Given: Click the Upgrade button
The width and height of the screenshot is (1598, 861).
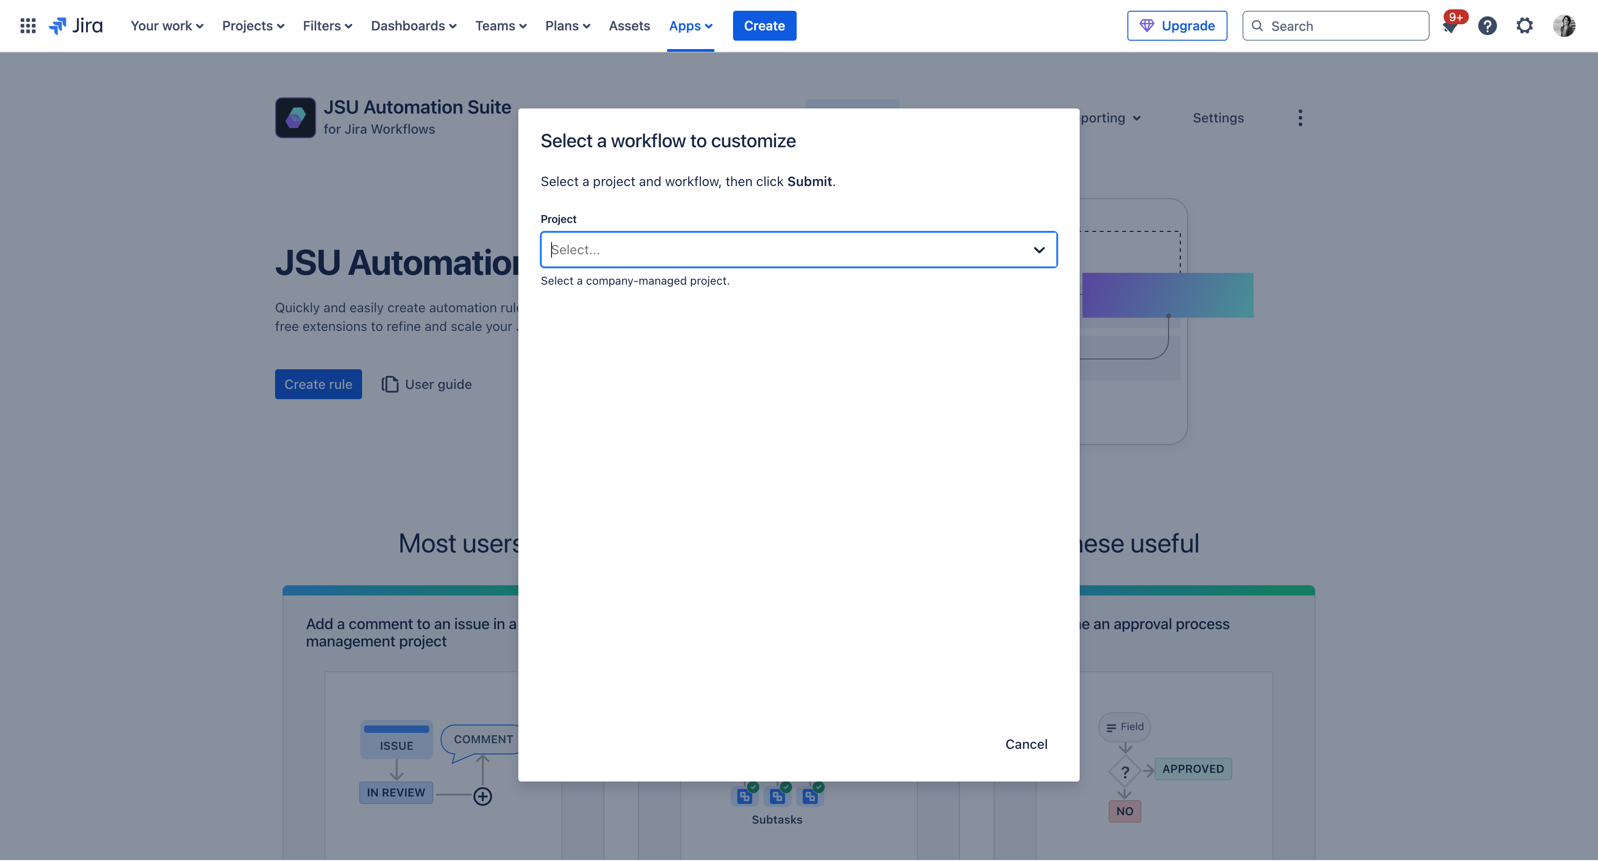Looking at the screenshot, I should (1177, 25).
